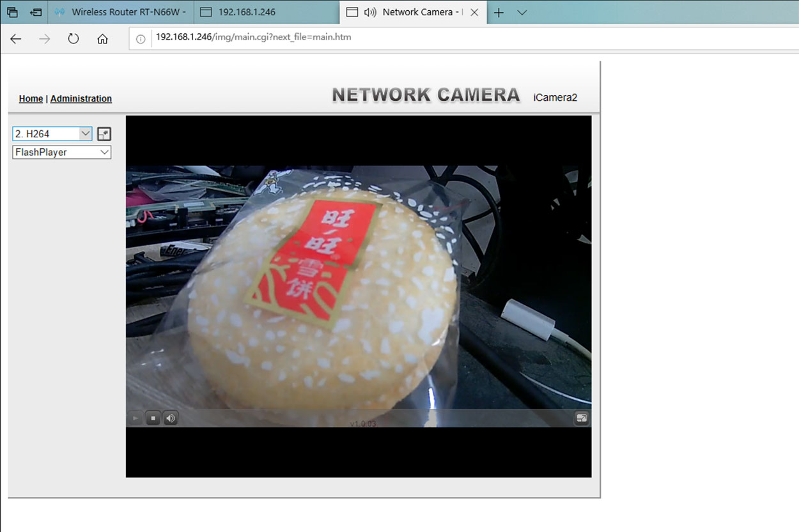Go to the Administration page
The width and height of the screenshot is (799, 532).
(x=81, y=98)
